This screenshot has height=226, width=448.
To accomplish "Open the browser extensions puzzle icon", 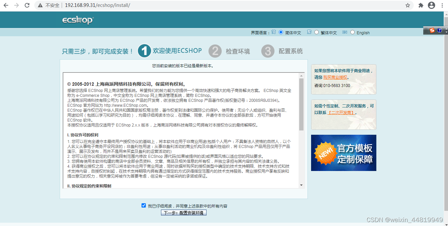I will (421, 5).
